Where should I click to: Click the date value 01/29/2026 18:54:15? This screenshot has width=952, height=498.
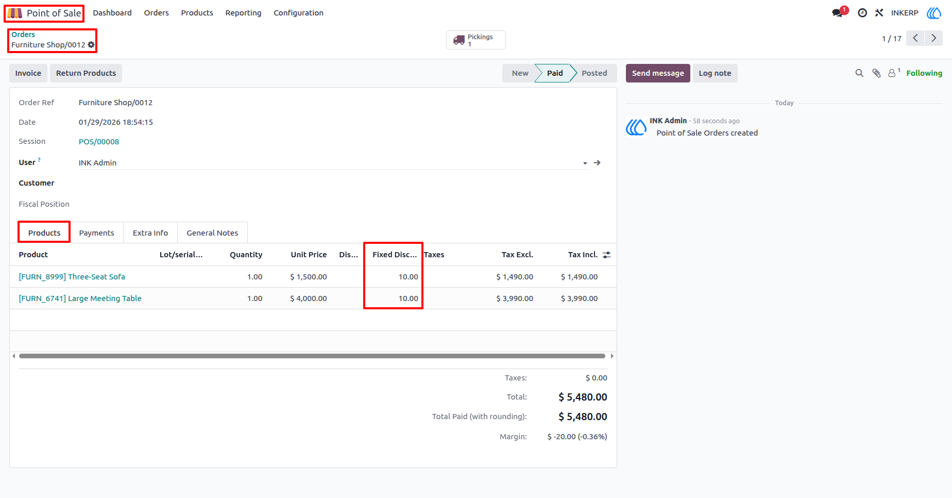pos(116,122)
